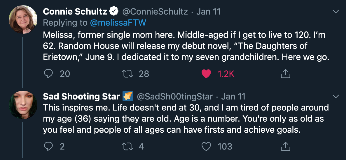The height and width of the screenshot is (160, 346).
Task: Retweet Connie Schultz's tweet
Action: 127,74
